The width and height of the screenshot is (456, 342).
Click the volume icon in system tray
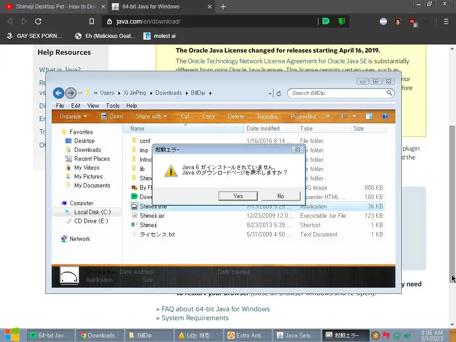407,336
